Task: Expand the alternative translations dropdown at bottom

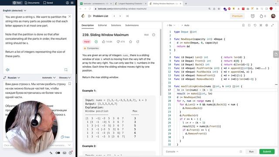Action: [69, 145]
